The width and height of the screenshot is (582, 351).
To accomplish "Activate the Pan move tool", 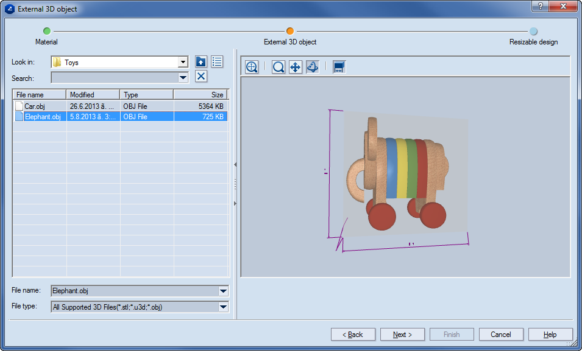I will [x=296, y=67].
